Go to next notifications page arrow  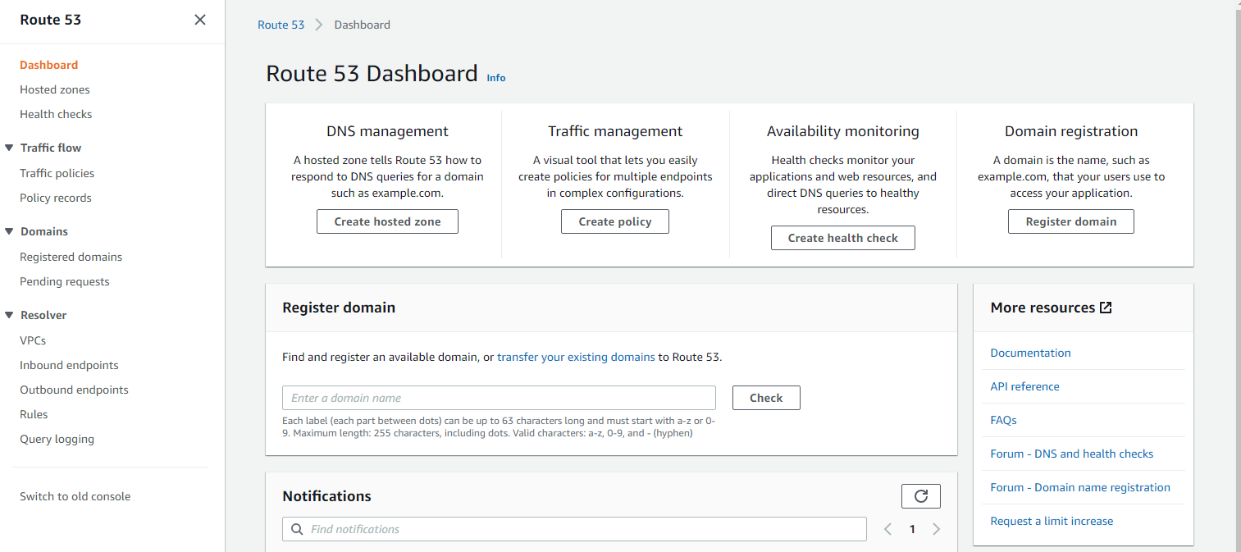936,529
